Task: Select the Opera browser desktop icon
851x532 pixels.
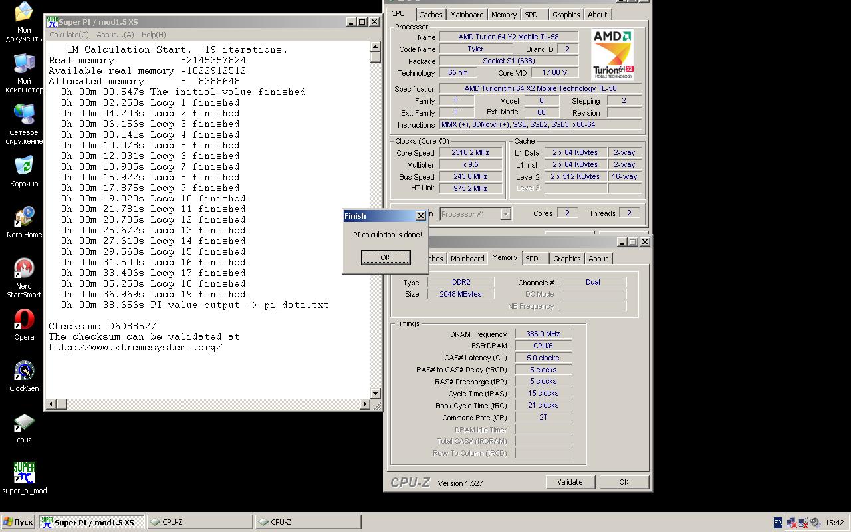Action: coord(24,325)
